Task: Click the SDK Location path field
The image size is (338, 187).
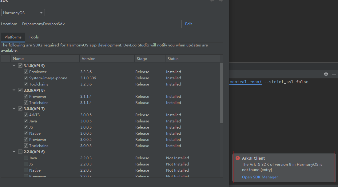Action: tap(101, 24)
